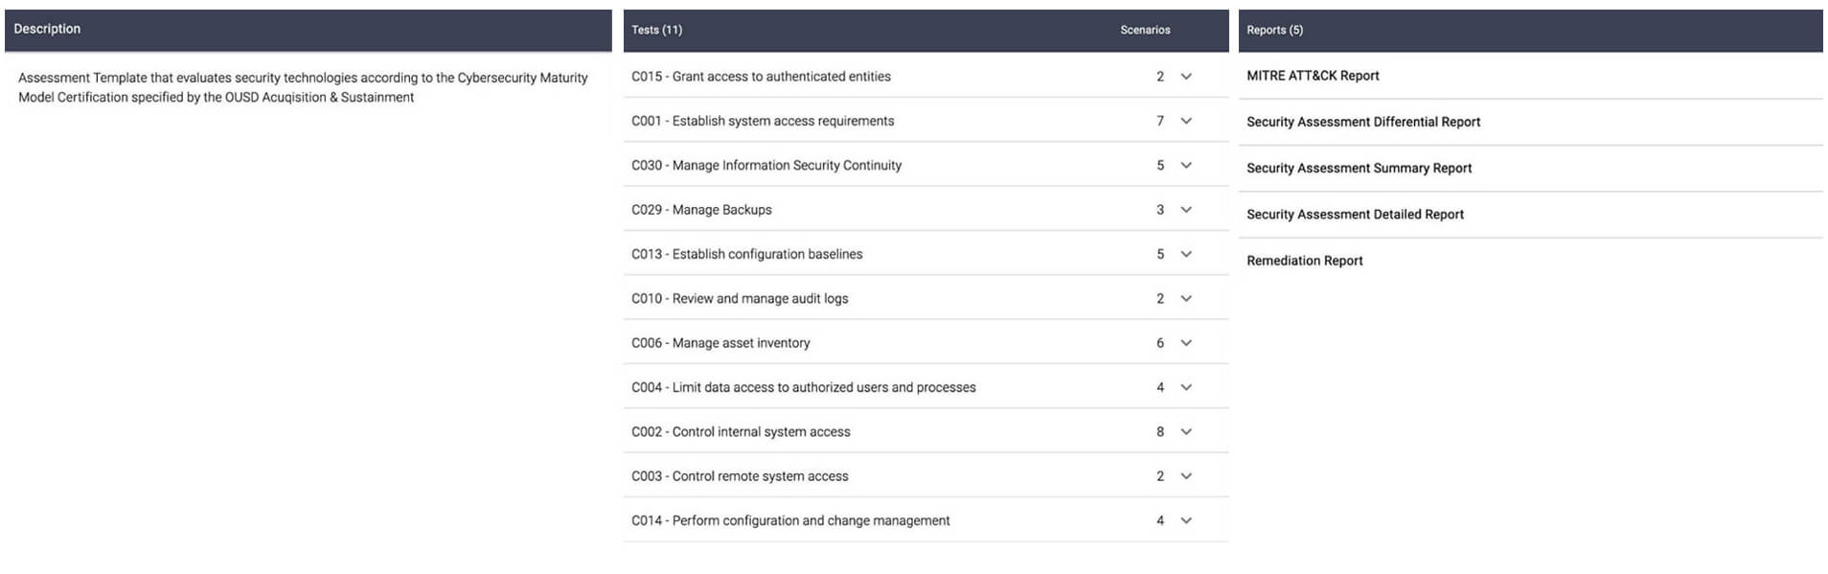
Task: Expand C030 Manage Information Security Continuity chevron
Action: click(x=1186, y=165)
